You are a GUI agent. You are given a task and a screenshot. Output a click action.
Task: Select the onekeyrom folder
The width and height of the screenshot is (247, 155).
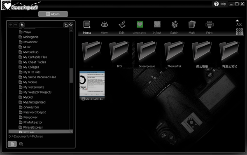tap(29, 107)
